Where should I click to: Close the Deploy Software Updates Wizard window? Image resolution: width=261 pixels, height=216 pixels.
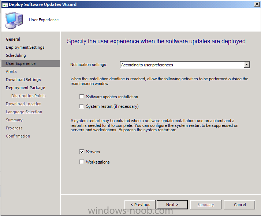point(257,4)
